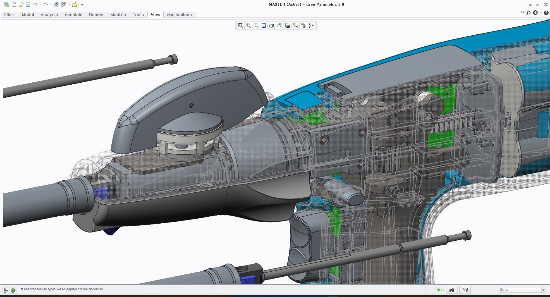Open the Customize Quick Access Toolbar dropdown
Viewport: 550px width, 297px height.
point(82,4)
